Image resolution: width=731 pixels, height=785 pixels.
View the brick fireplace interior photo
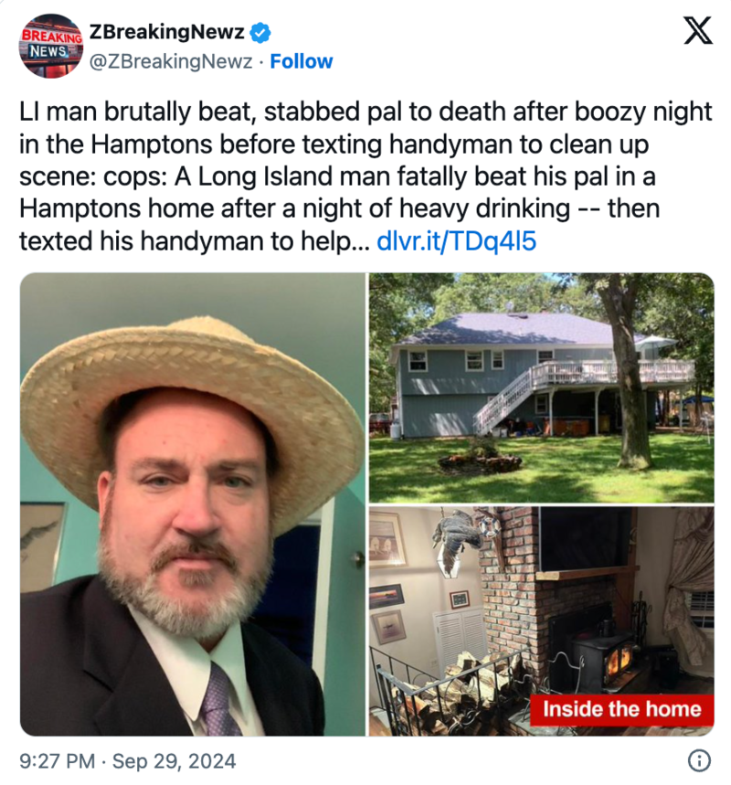542,621
